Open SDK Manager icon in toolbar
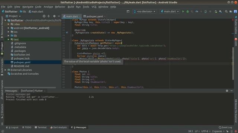The image size is (238, 133). 221,11
